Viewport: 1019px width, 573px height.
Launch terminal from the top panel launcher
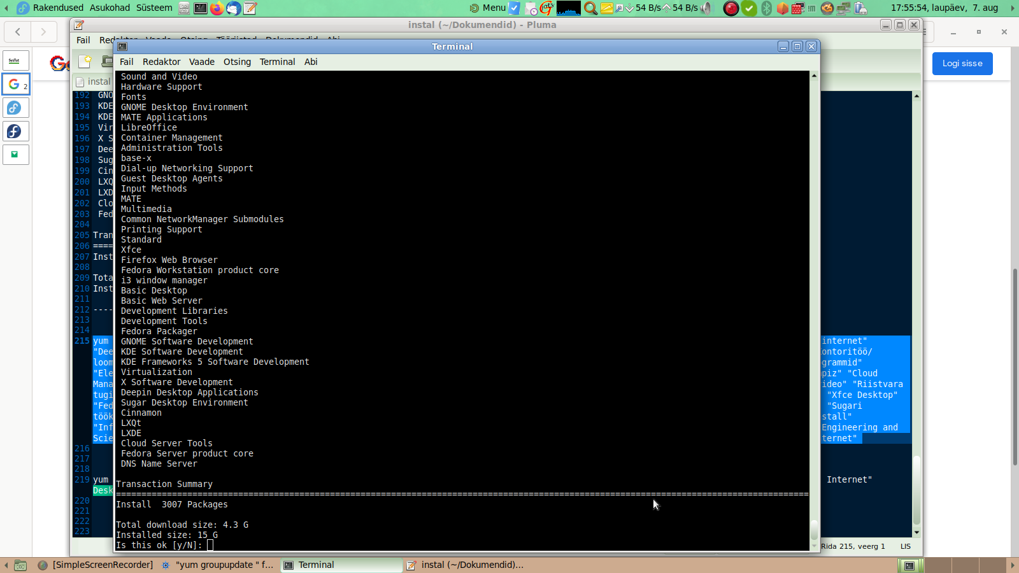coord(201,8)
